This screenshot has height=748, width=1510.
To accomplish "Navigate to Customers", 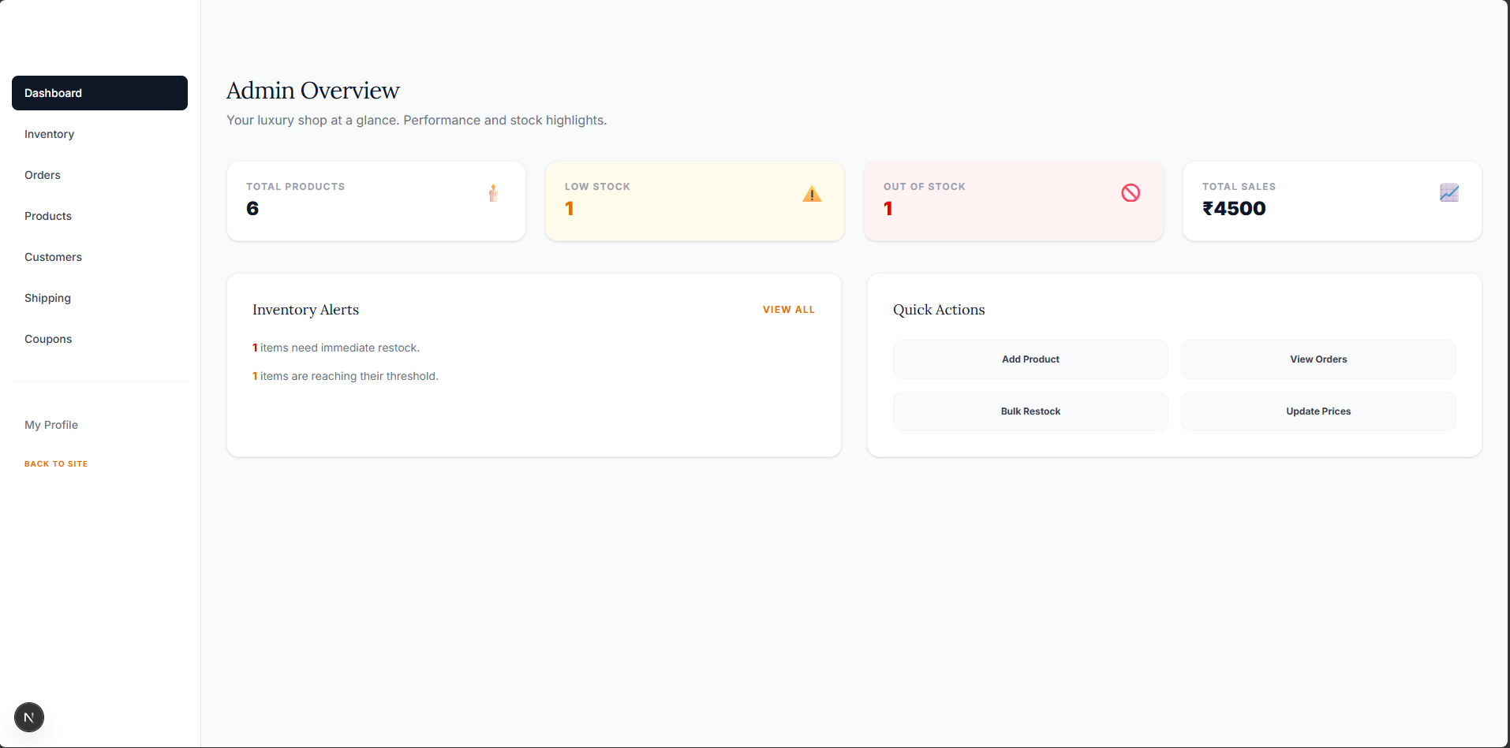I will 99,257.
